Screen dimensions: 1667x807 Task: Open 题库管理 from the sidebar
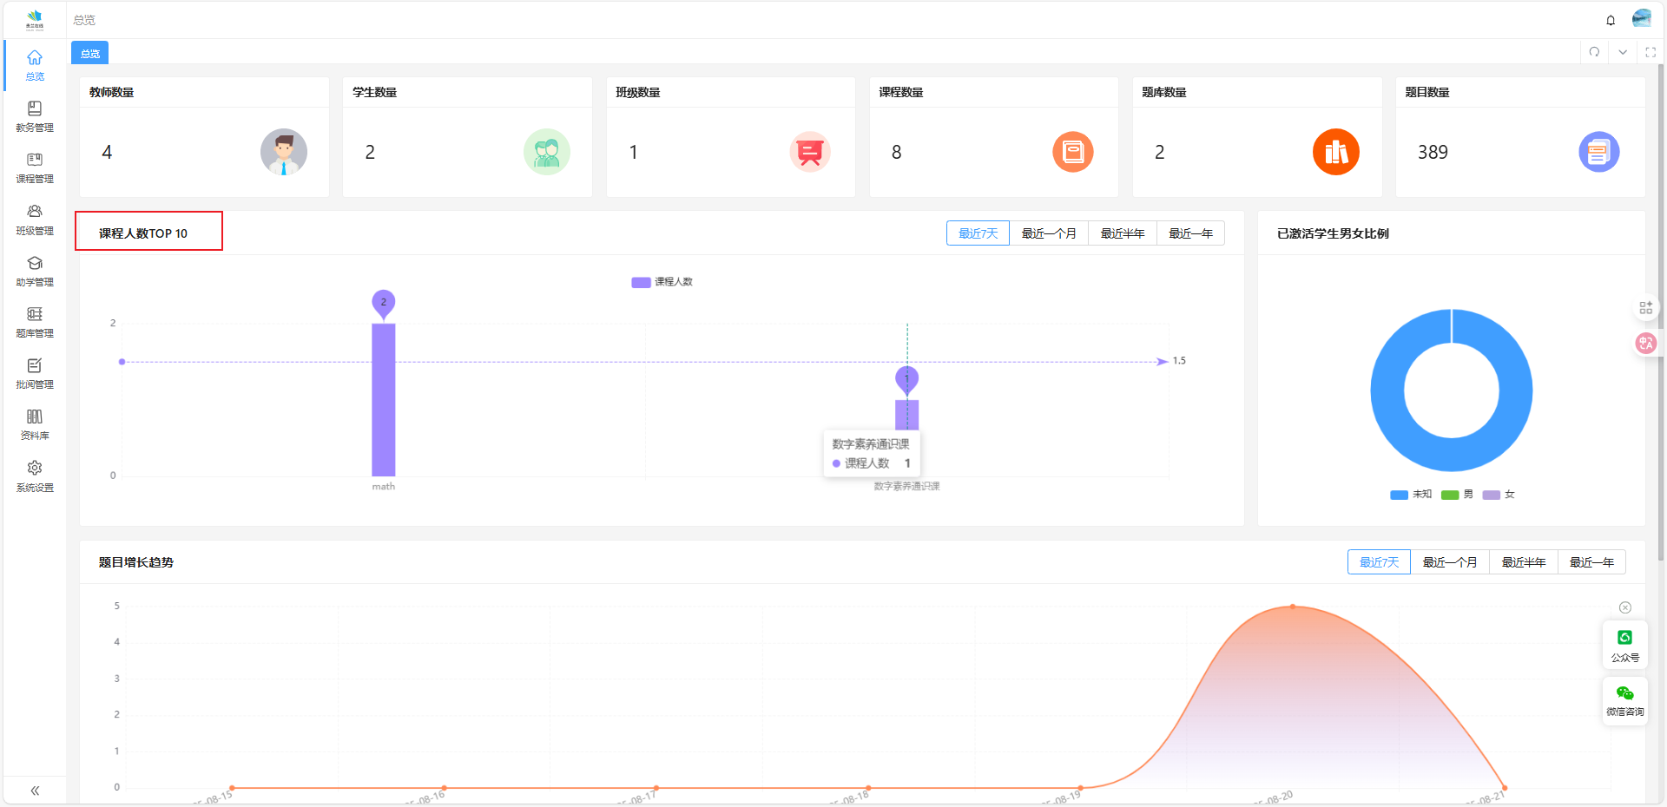point(35,322)
